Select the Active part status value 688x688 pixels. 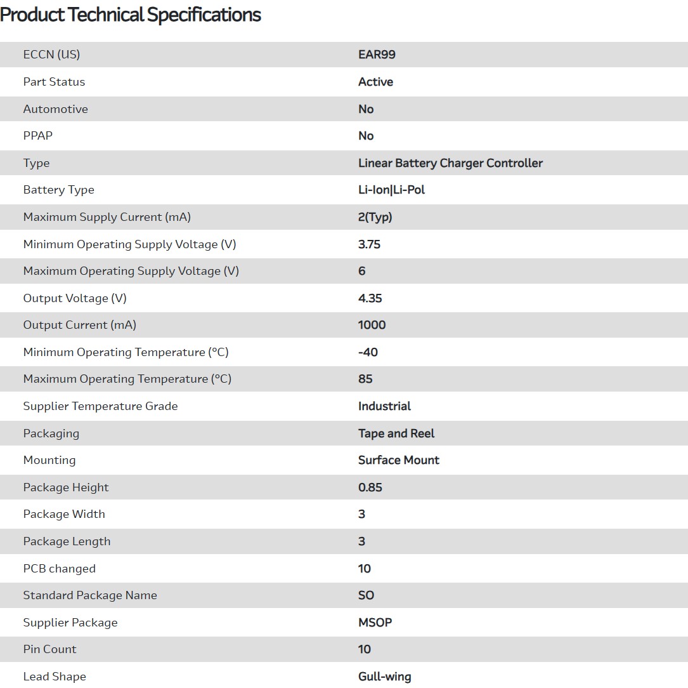[x=375, y=82]
